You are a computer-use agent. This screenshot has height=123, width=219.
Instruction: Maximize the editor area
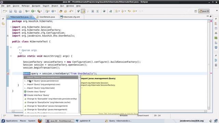(x=211, y=16)
